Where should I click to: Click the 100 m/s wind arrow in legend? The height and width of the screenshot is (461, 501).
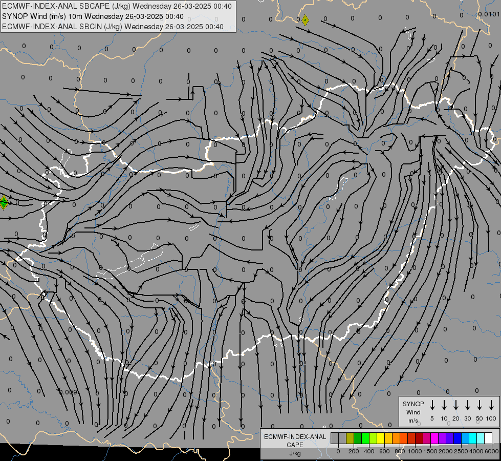(x=491, y=405)
